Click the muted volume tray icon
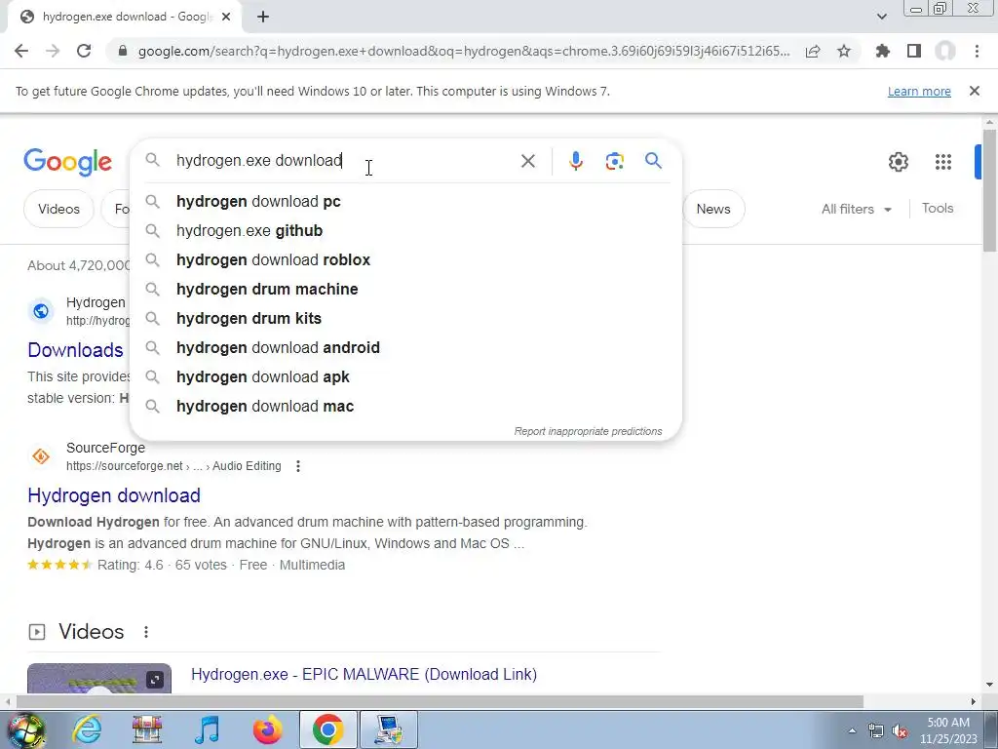 (900, 731)
